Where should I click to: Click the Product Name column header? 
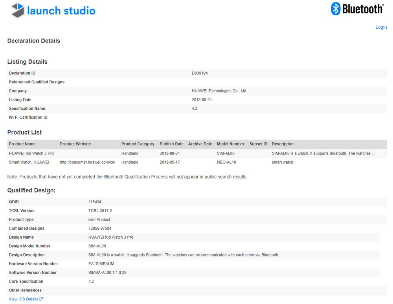(x=22, y=144)
